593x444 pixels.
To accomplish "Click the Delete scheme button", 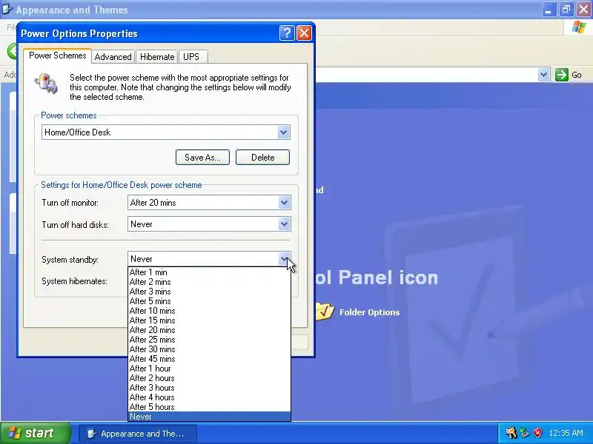I will 263,158.
